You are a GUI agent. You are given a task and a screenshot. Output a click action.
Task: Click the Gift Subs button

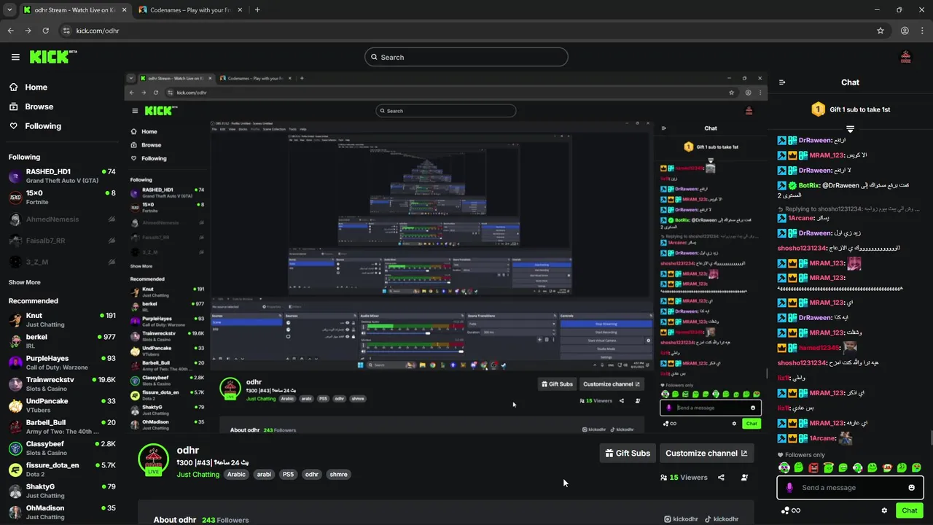[627, 453]
